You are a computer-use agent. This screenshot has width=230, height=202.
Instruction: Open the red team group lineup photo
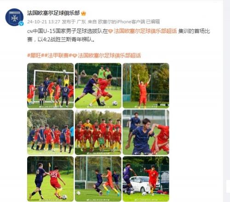point(98,132)
